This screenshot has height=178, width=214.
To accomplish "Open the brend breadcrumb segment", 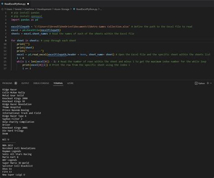I will [x=18, y=9].
